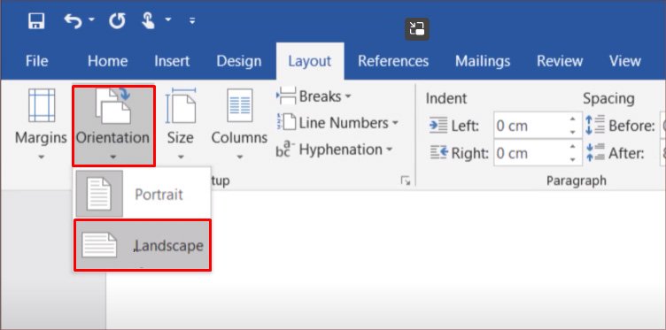
Task: Choose Portrait orientation
Action: coord(143,195)
